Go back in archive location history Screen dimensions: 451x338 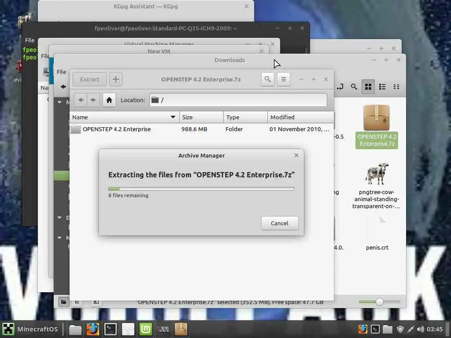click(81, 100)
